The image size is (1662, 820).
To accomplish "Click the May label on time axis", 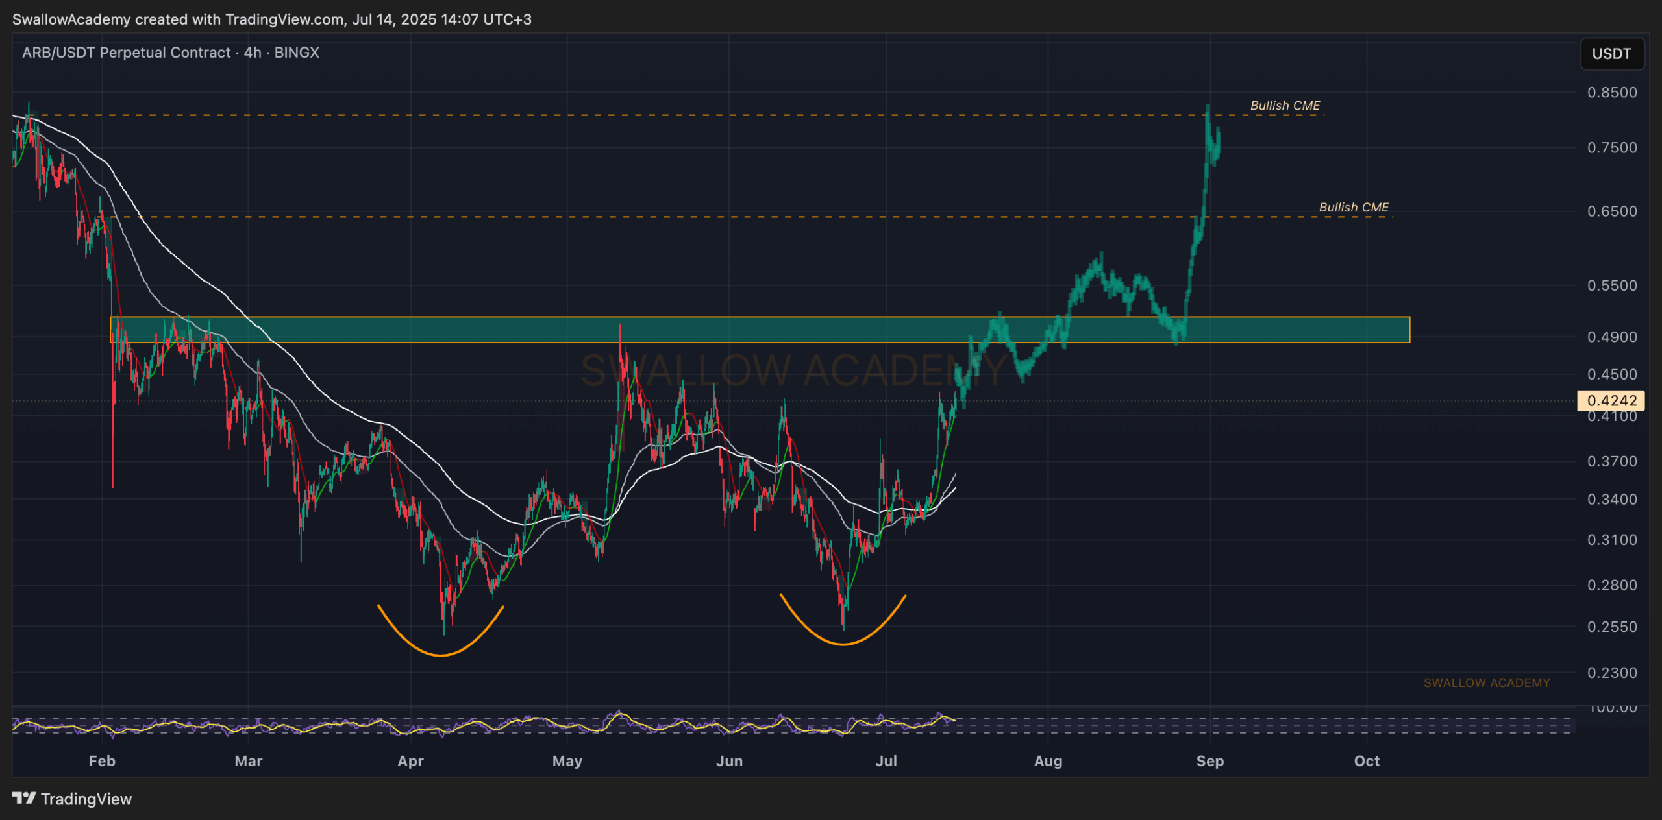I will click(x=567, y=761).
